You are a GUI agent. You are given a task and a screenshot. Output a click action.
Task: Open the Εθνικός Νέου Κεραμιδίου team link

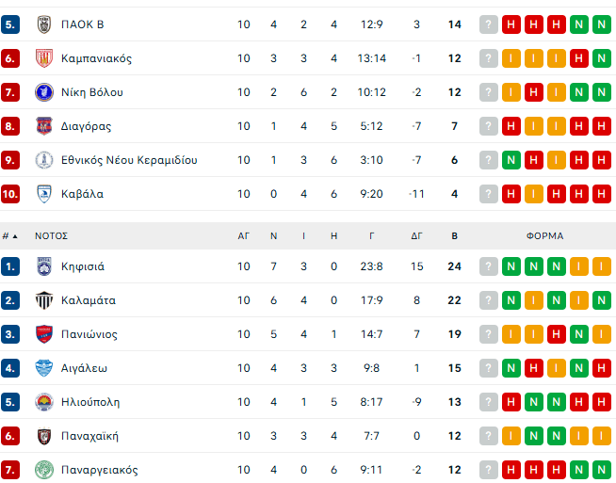click(x=129, y=160)
